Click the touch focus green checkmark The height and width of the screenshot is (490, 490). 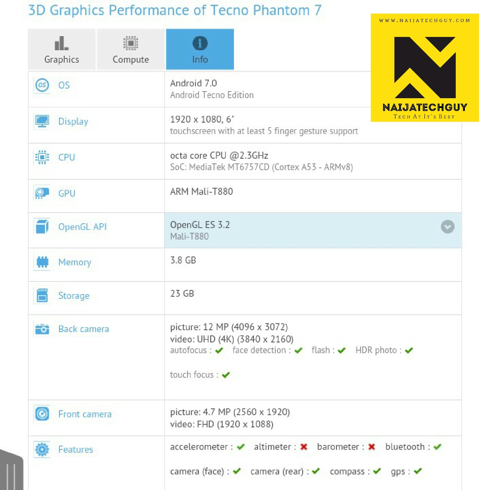click(226, 375)
